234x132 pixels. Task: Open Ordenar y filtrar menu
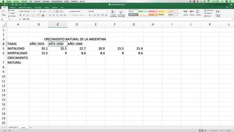point(218,13)
